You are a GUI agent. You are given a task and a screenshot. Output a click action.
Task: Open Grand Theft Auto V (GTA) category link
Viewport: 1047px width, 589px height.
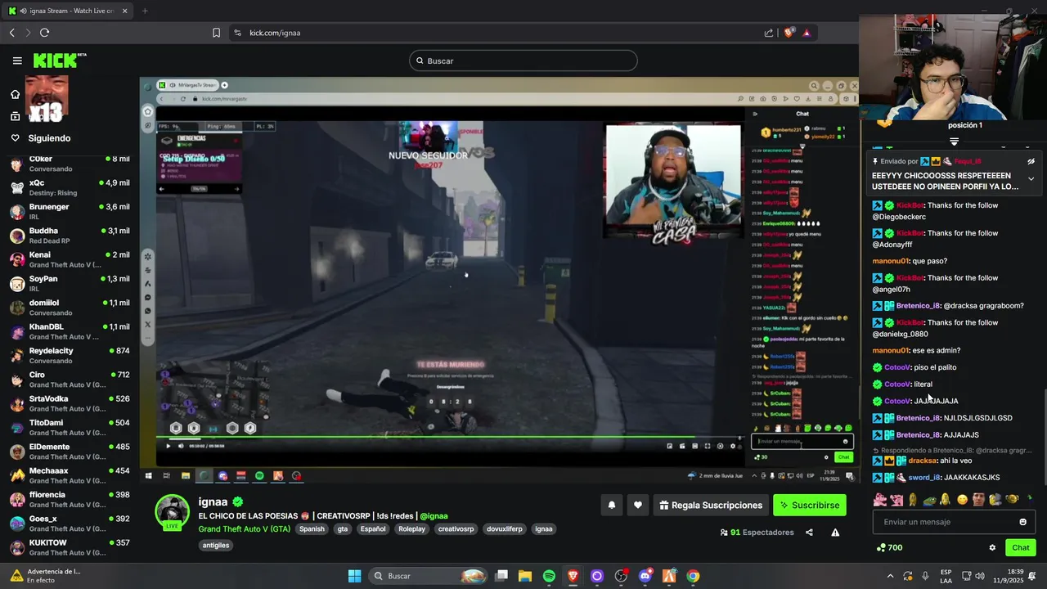tap(244, 528)
